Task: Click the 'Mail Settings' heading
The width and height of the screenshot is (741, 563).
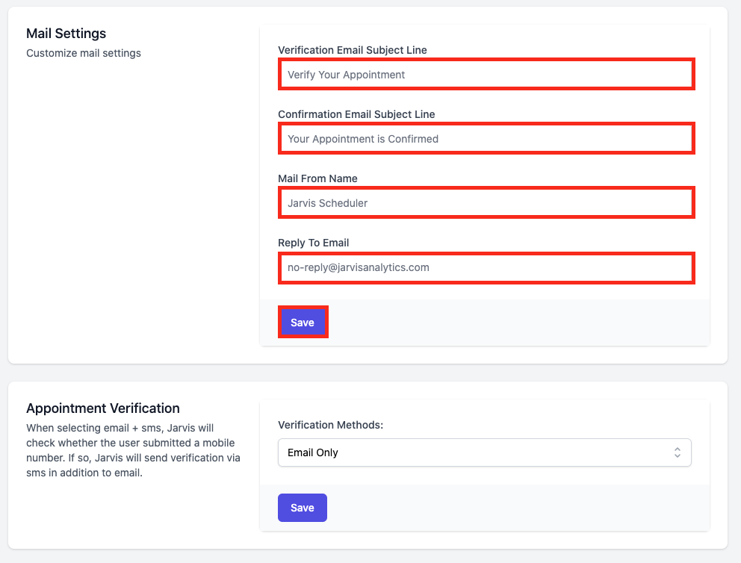Action: tap(66, 34)
